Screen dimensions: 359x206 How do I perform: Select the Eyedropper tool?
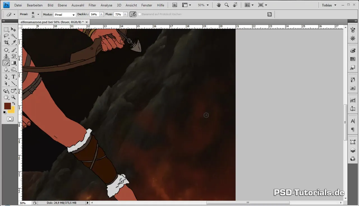click(x=13, y=42)
